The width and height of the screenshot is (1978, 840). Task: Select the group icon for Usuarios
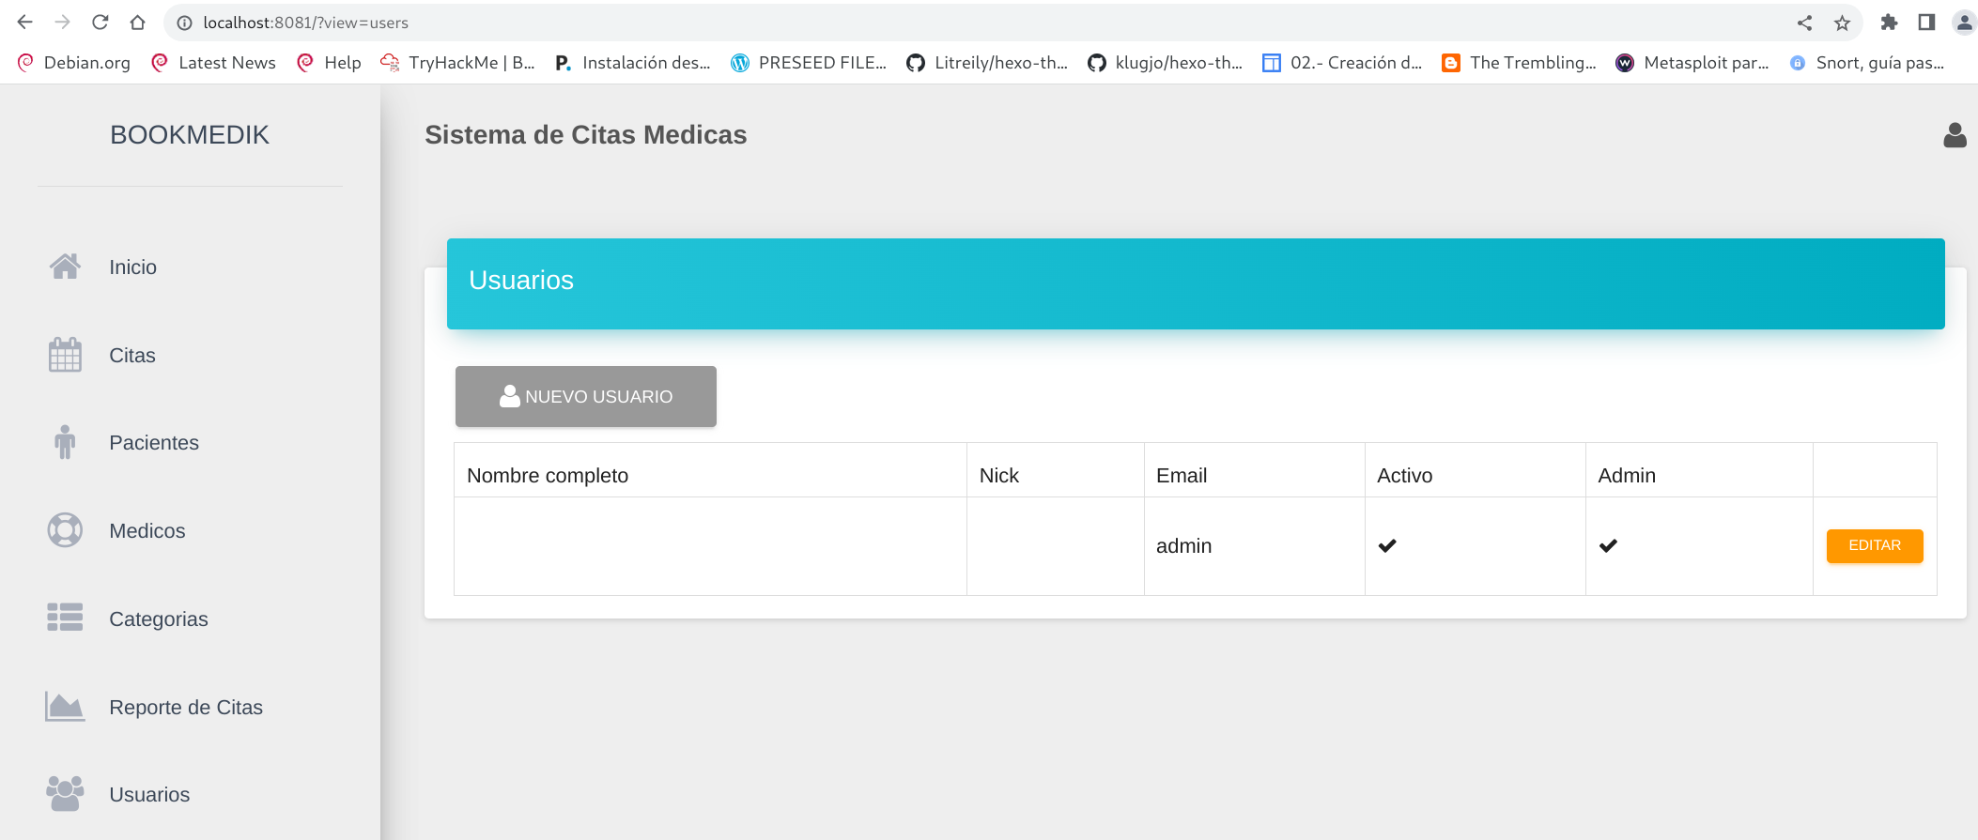(x=65, y=794)
